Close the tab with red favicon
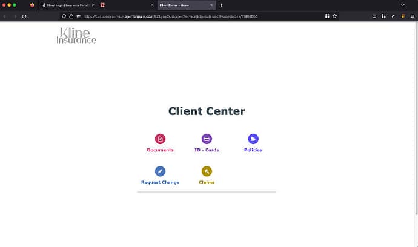This screenshot has width=418, height=247. pyautogui.click(x=152, y=5)
